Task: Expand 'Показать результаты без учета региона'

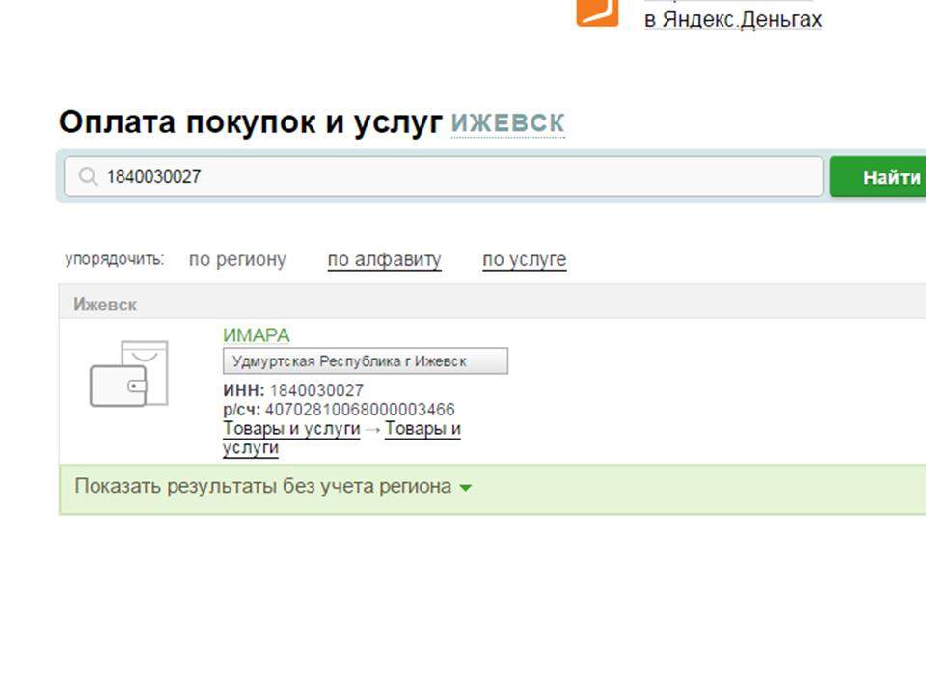Action: pos(262,486)
